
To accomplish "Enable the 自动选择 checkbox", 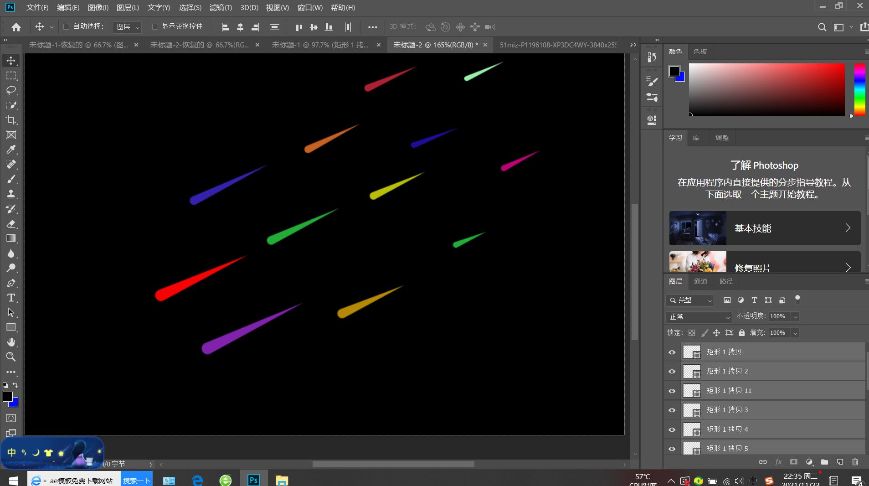I will 66,27.
